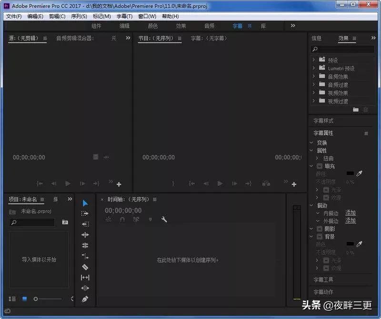Viewport: 381px width, 319px height.
Task: Expand the 预设 effects folder
Action: point(314,60)
